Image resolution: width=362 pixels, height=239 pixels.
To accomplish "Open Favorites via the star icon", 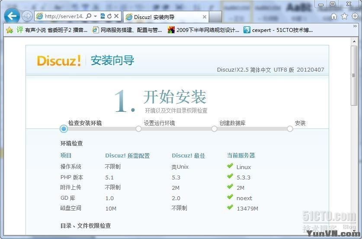I will pos(344,16).
